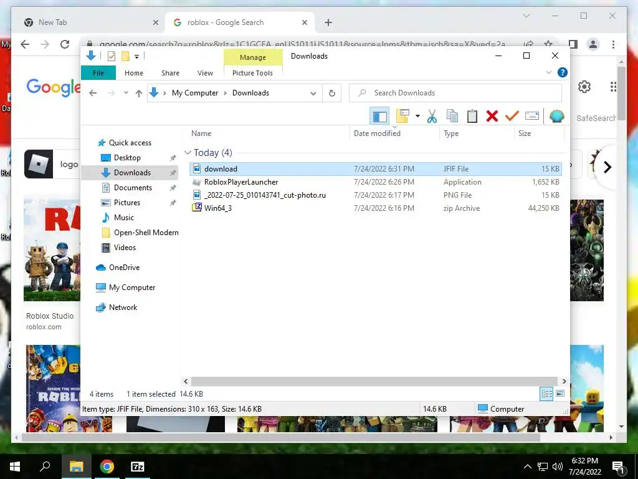Image resolution: width=638 pixels, height=479 pixels.
Task: Switch to the New Tab Chrome tab
Action: (88, 22)
